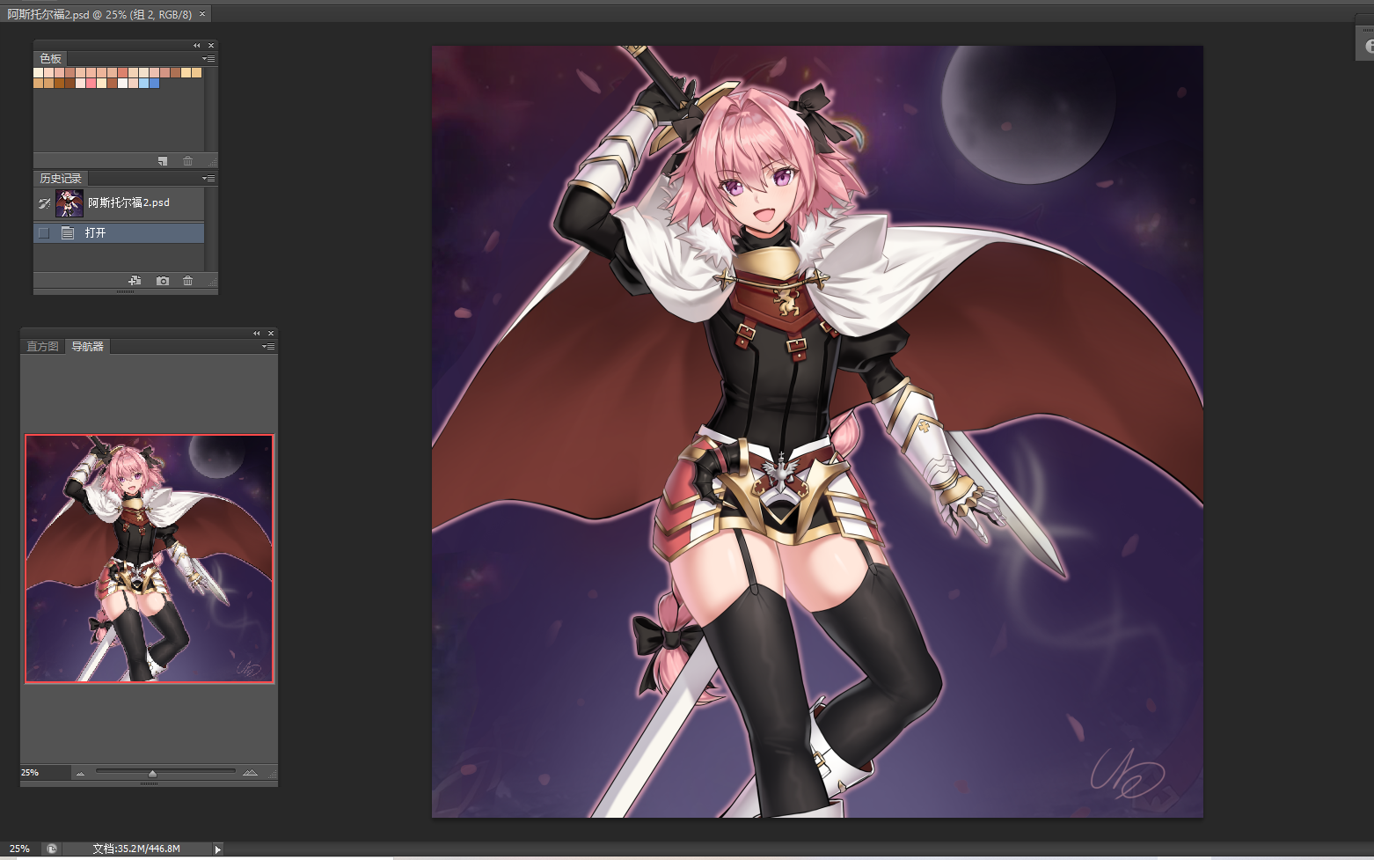Pick the bright pink swatch

(x=91, y=83)
